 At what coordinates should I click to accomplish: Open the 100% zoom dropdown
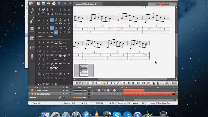click(x=79, y=83)
